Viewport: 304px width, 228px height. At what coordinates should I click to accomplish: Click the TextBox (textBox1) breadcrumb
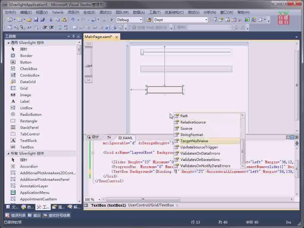coord(108,205)
